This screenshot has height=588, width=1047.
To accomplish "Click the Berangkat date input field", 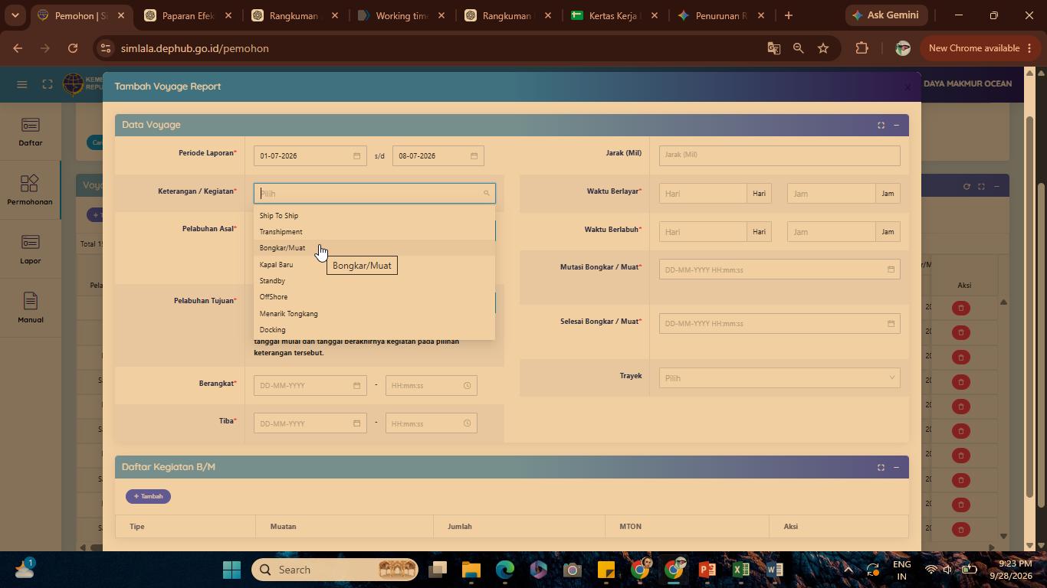I will 310,385.
